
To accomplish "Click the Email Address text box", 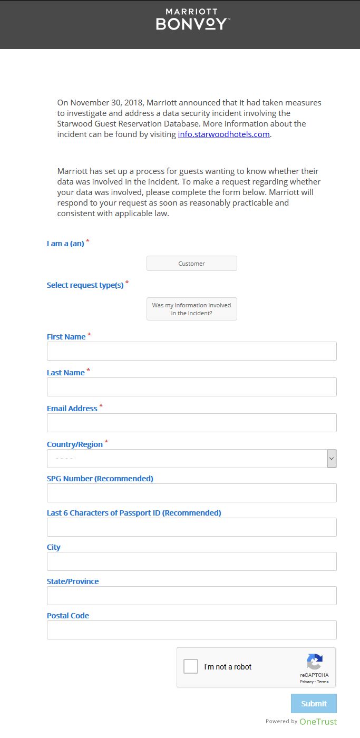I will click(192, 423).
